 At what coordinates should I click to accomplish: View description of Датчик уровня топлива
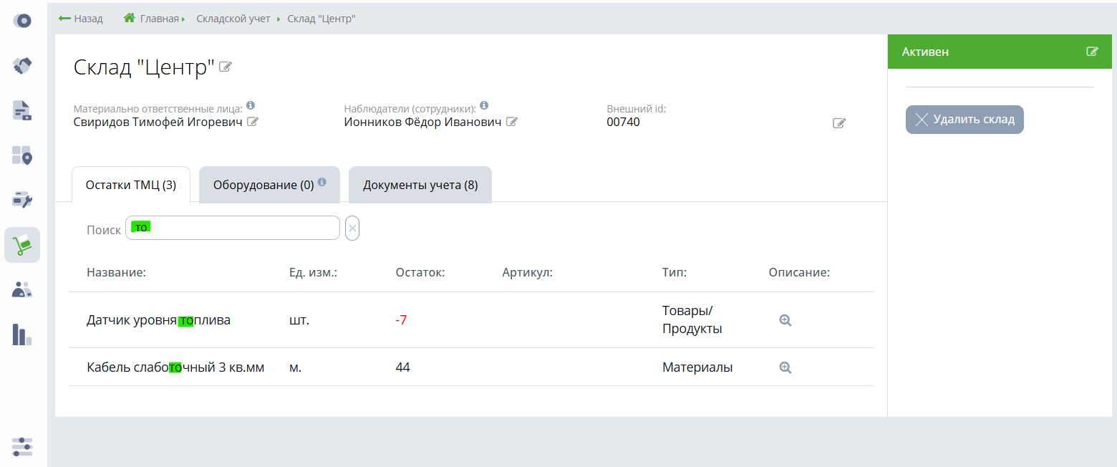pos(785,320)
